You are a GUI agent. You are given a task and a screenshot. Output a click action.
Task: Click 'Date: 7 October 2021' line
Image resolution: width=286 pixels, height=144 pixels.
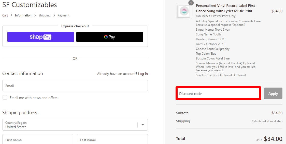tap(210, 44)
